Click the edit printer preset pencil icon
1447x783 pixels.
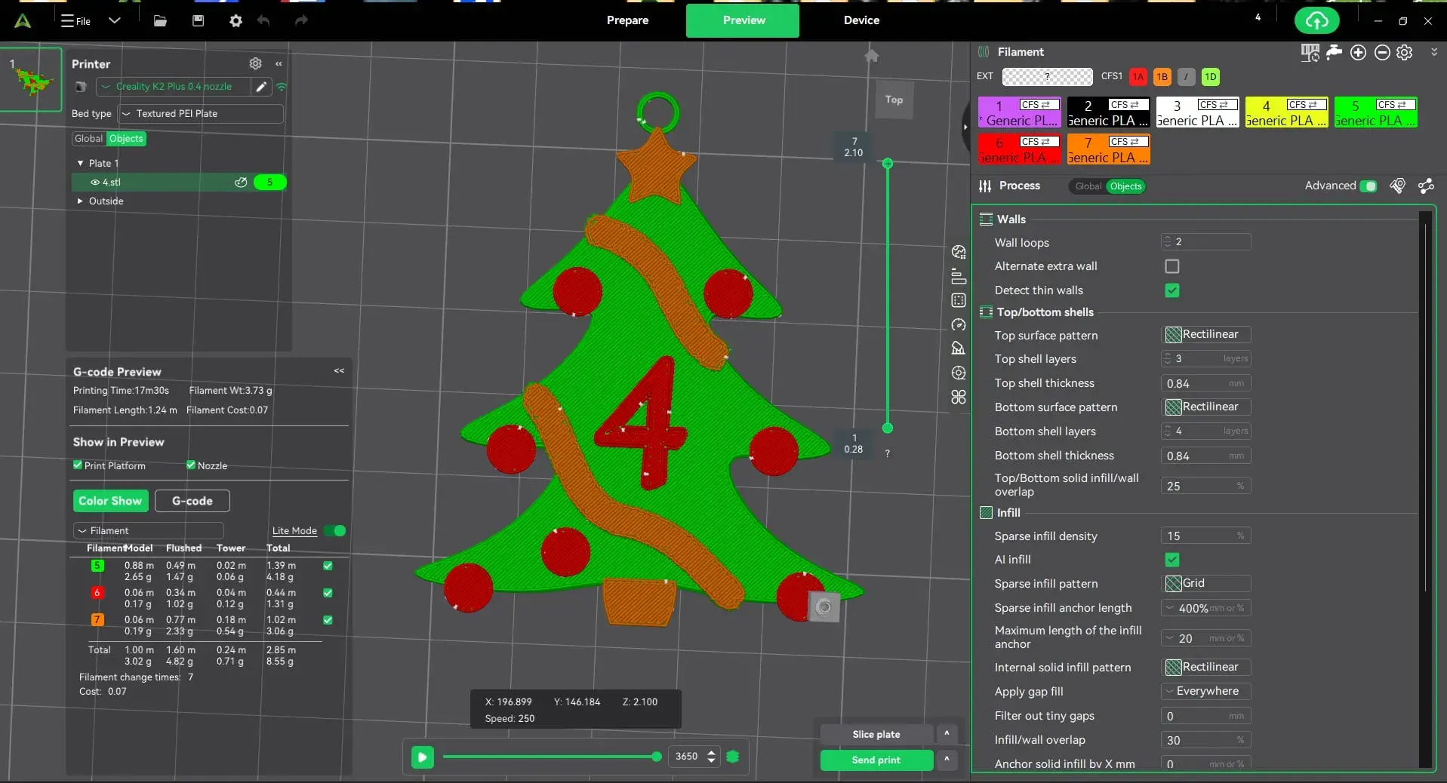[261, 87]
